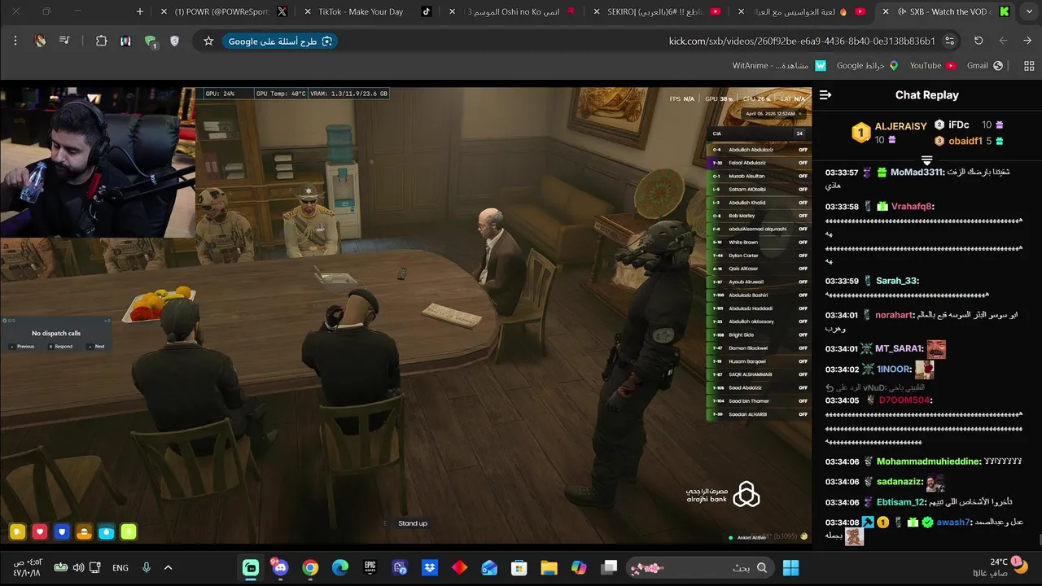Expand the gifters leaderboard arrow
Screen dimensions: 1042x586
click(x=926, y=160)
